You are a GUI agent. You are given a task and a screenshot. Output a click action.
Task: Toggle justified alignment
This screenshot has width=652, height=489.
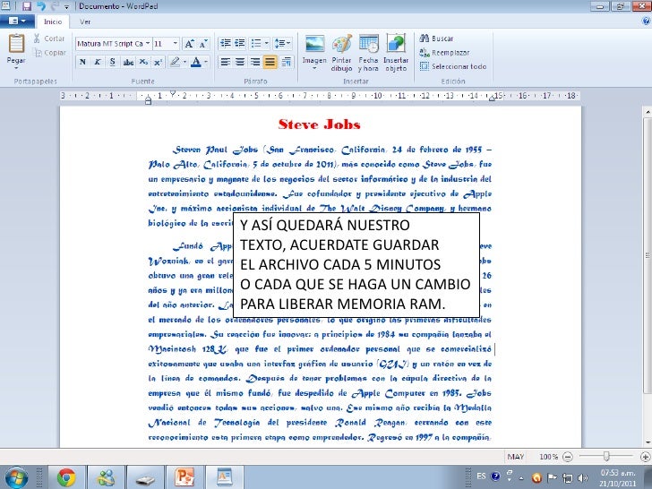coord(270,63)
